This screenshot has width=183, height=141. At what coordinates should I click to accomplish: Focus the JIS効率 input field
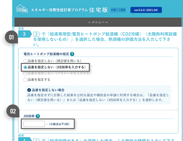pos(34,124)
